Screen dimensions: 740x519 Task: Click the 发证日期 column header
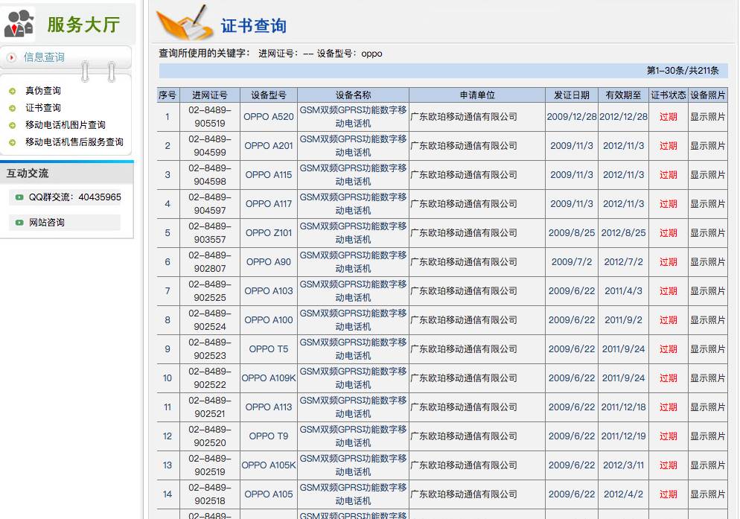(x=571, y=95)
